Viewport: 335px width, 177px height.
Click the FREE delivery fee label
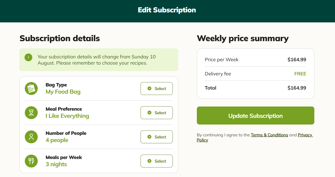[300, 74]
